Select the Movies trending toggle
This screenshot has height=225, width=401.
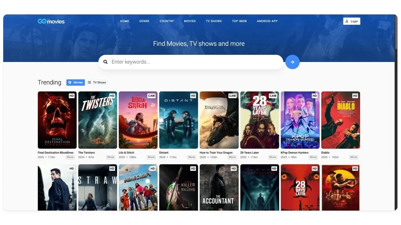[75, 82]
